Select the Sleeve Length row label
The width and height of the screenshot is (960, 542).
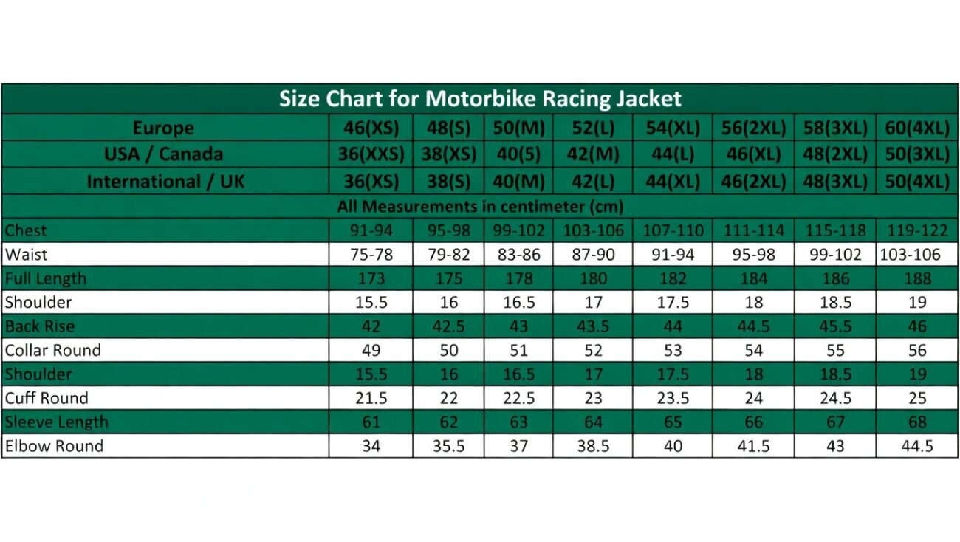[x=57, y=422]
